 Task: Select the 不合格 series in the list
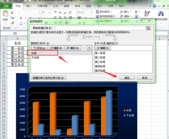point(61,57)
